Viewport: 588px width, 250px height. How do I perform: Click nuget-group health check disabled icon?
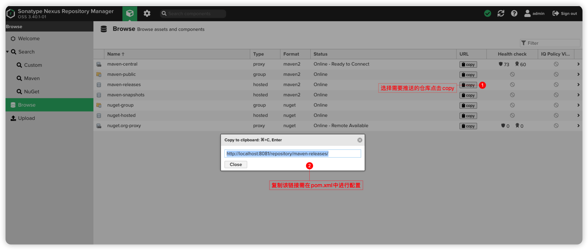click(512, 105)
